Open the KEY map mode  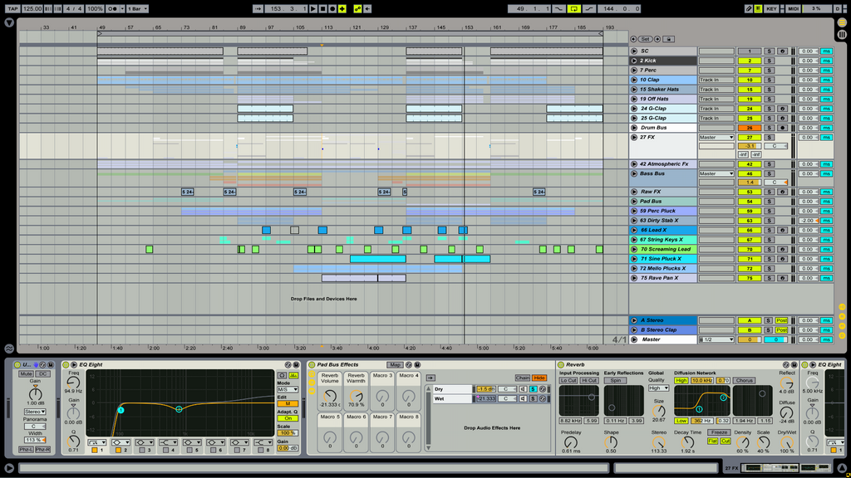click(771, 8)
